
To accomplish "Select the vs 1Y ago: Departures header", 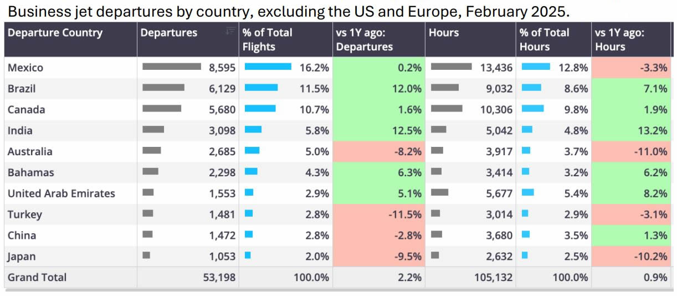I will point(364,39).
